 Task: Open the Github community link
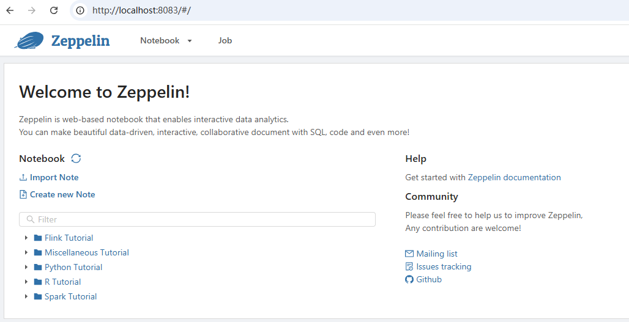tap(428, 279)
